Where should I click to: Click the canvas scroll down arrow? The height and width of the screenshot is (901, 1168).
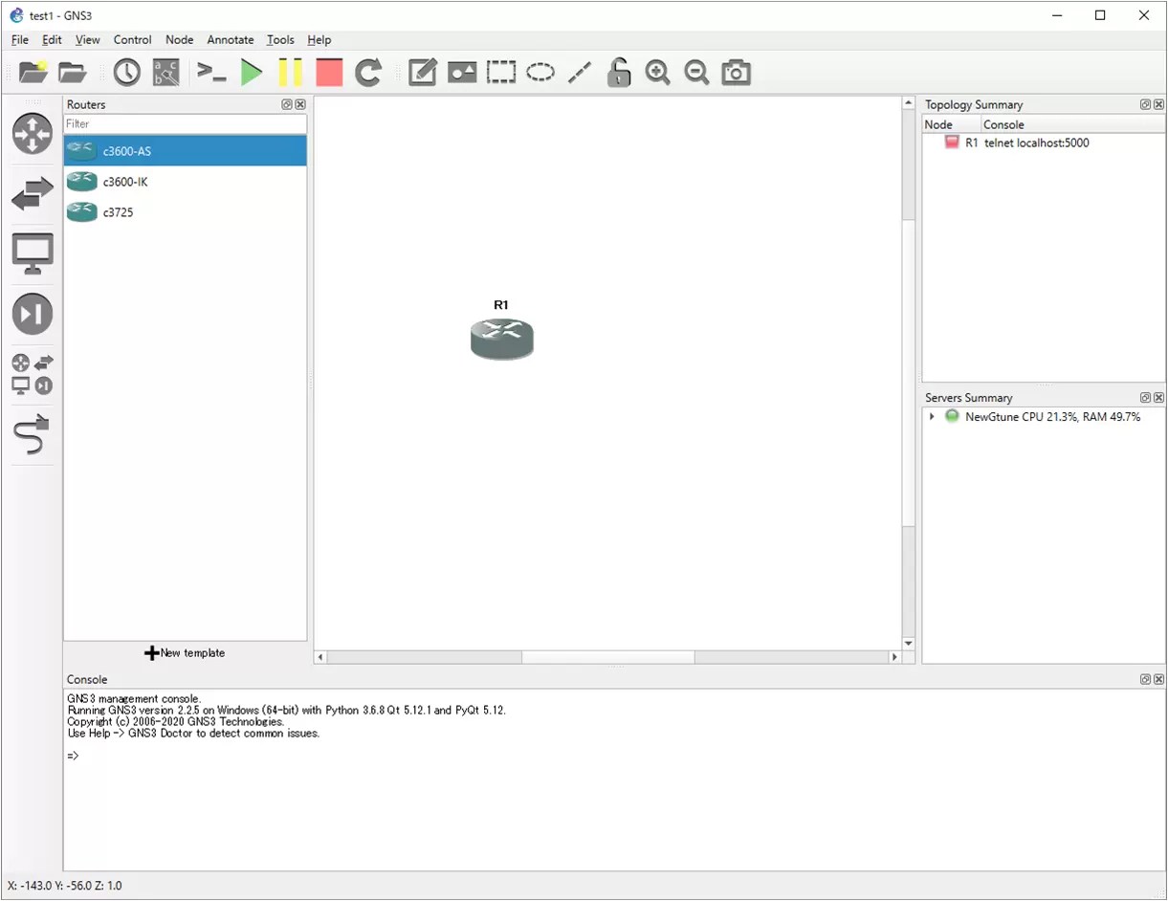point(909,644)
